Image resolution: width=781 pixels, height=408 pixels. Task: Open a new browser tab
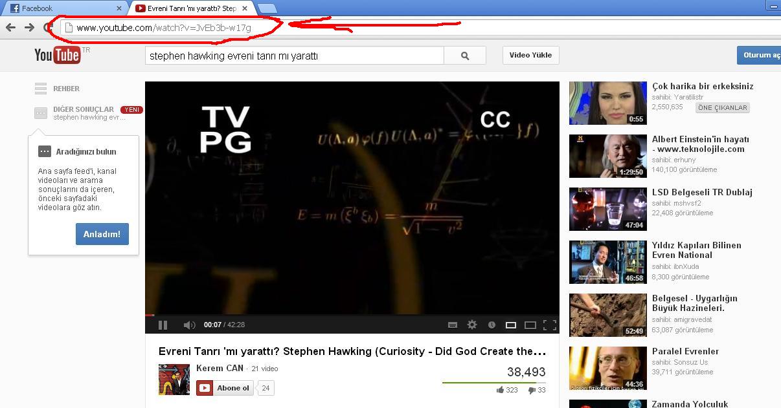click(x=267, y=8)
